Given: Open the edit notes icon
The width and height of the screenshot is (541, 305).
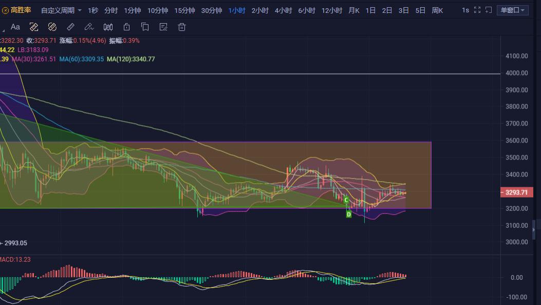Looking at the screenshot, I should [163, 27].
